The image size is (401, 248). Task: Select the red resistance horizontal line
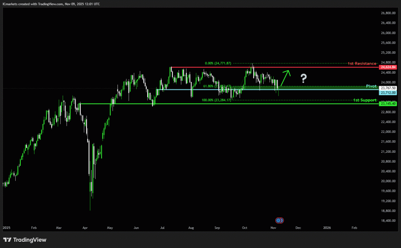274,67
